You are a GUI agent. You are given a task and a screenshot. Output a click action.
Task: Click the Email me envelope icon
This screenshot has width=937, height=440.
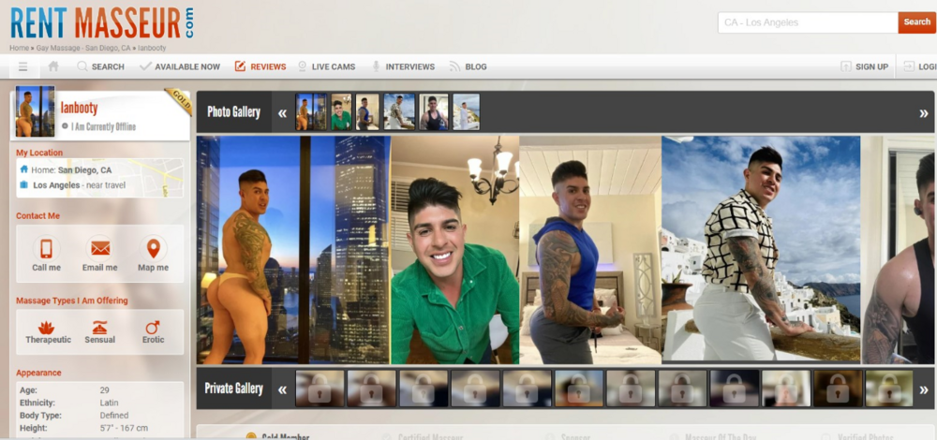(99, 249)
